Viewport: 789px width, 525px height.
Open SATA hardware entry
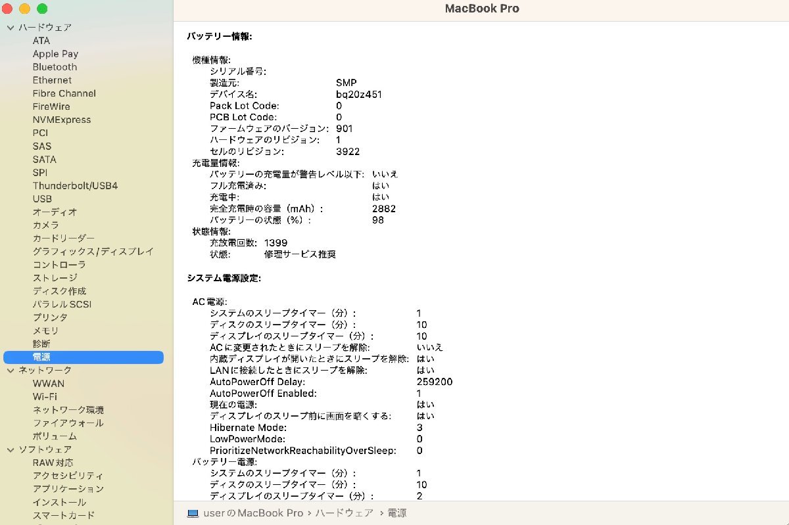(x=44, y=159)
